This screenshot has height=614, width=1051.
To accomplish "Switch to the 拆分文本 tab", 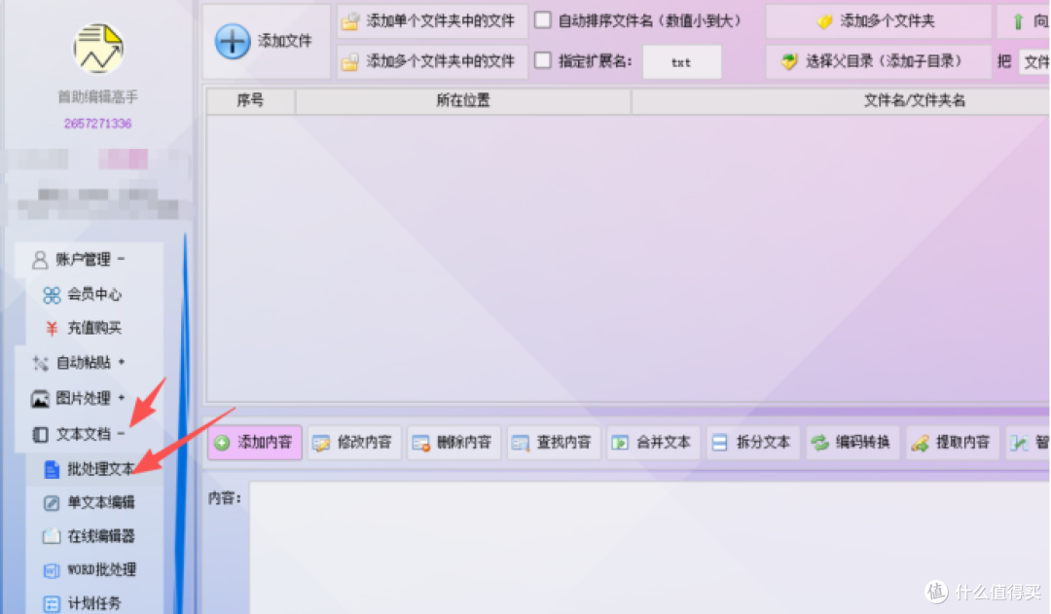I will tap(753, 443).
